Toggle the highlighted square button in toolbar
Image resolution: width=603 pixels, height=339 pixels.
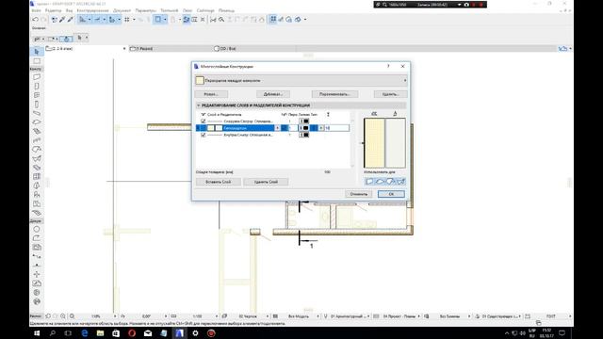(157, 19)
